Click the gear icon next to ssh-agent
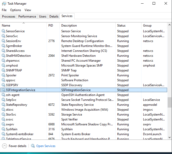Viewport: 172px width, 154px height. (3, 95)
